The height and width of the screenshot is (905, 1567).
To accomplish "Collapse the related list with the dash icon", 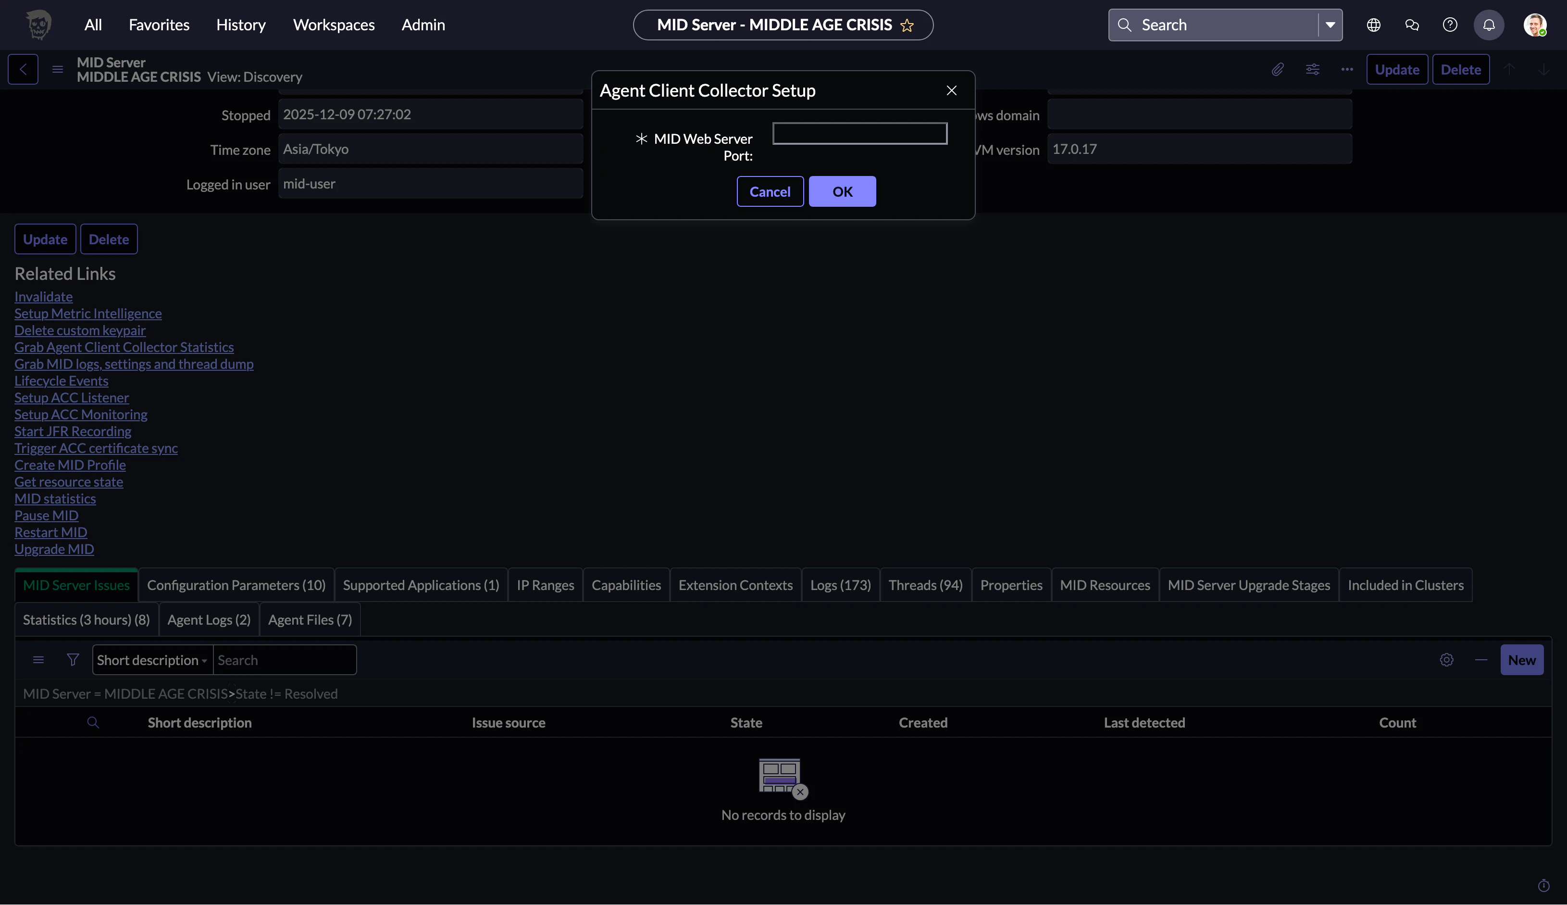I will tap(1481, 659).
